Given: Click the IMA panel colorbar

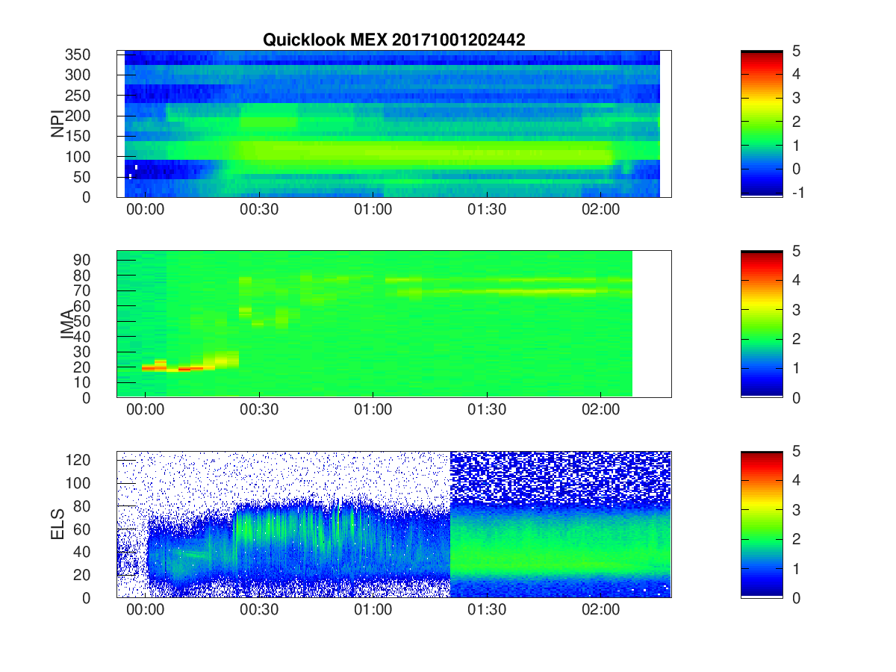Looking at the screenshot, I should tap(762, 324).
